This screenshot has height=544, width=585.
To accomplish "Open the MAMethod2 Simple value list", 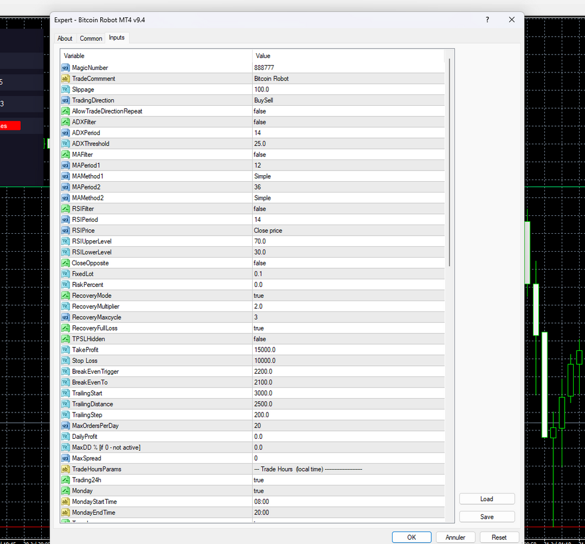I will [x=348, y=198].
